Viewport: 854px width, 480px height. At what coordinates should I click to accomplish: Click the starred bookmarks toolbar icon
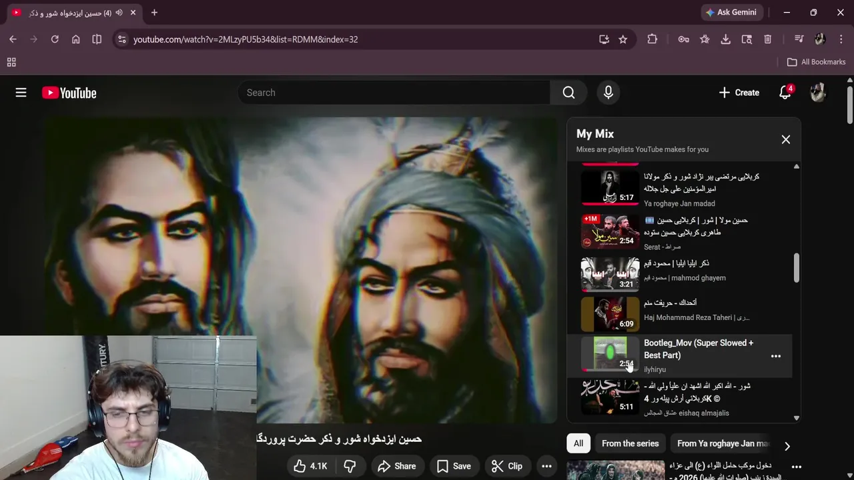click(x=705, y=39)
